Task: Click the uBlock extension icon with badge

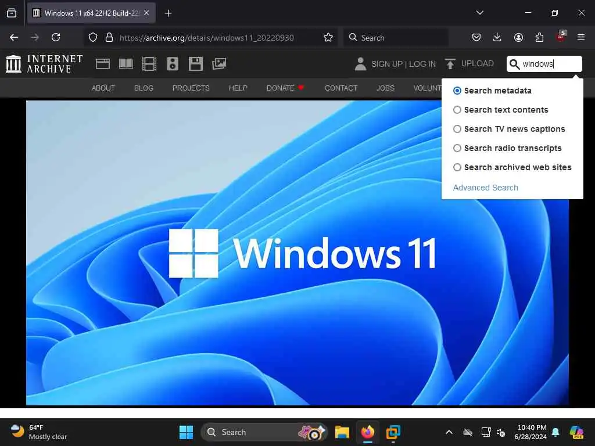Action: coord(561,37)
